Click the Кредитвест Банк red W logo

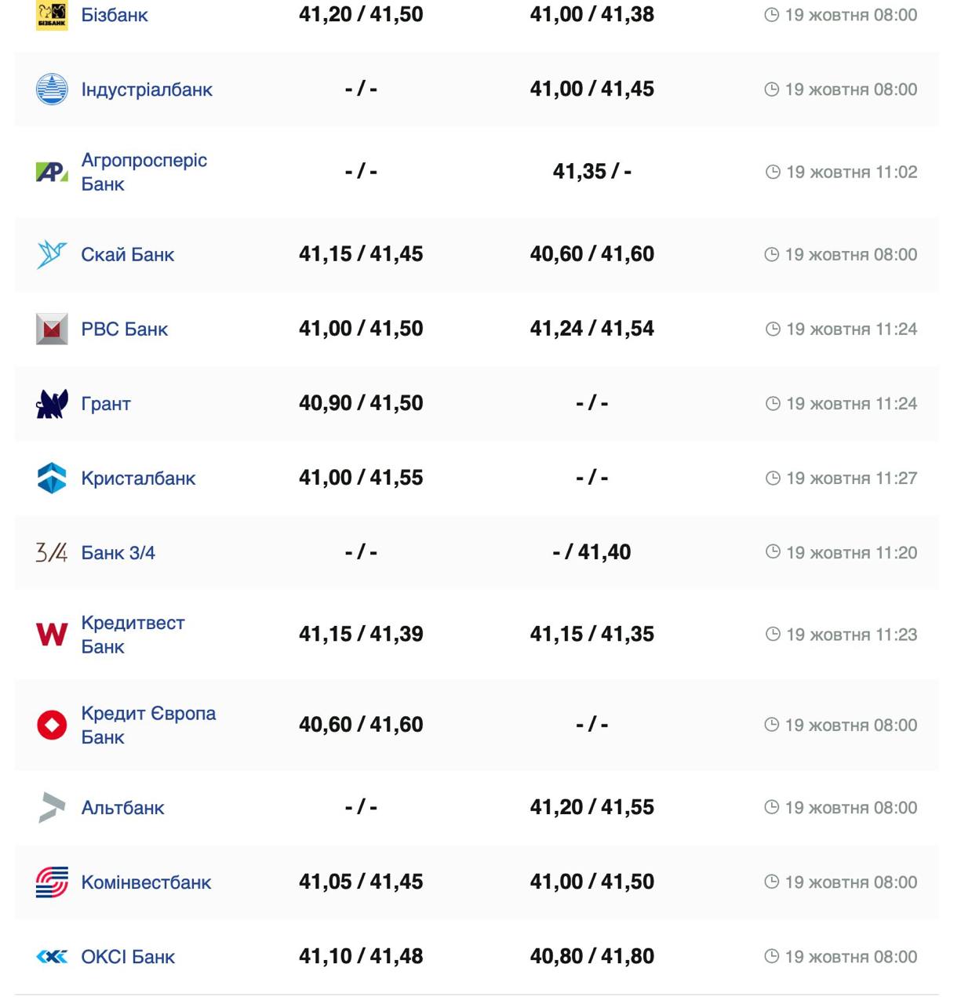(x=52, y=635)
